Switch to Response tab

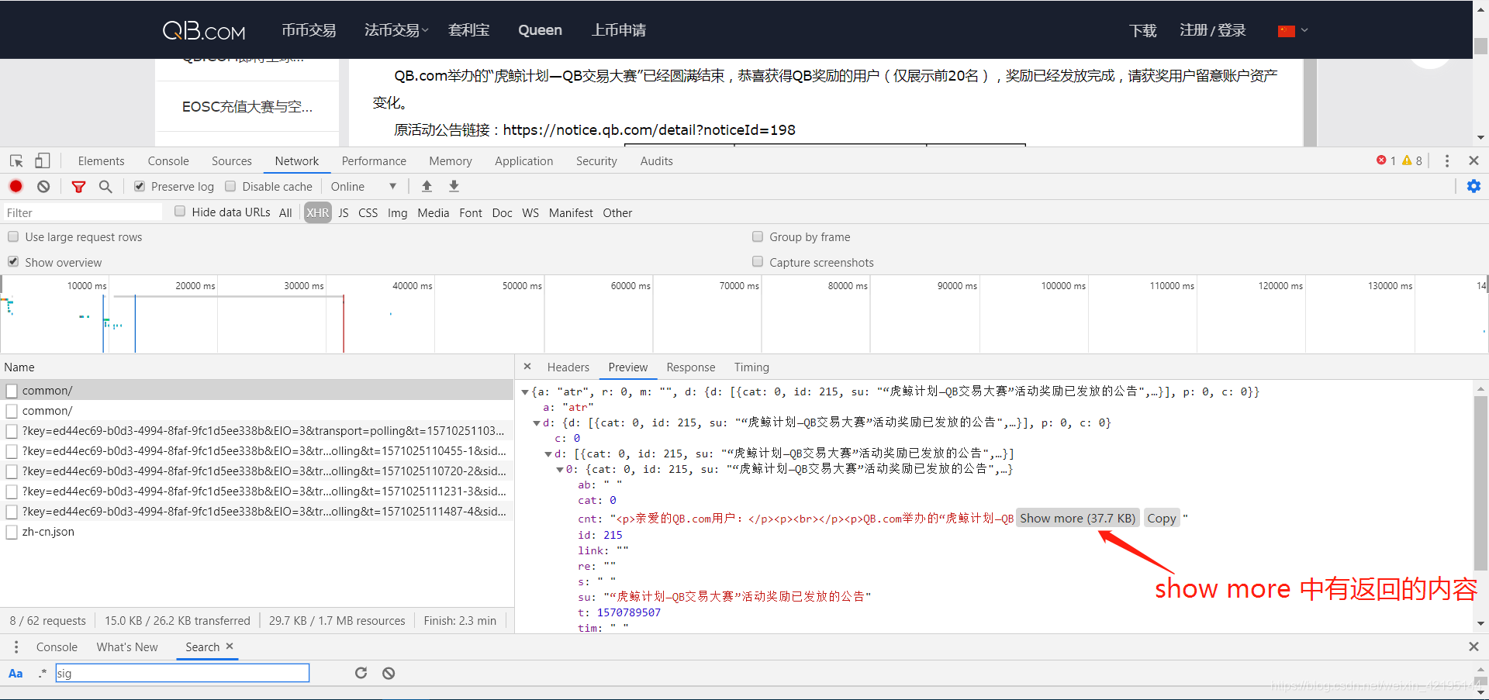pyautogui.click(x=691, y=367)
